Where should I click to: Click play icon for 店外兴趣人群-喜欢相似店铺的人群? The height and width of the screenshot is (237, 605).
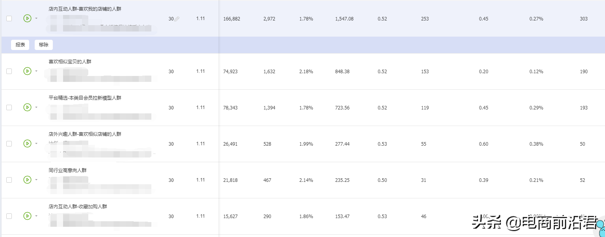(x=27, y=144)
